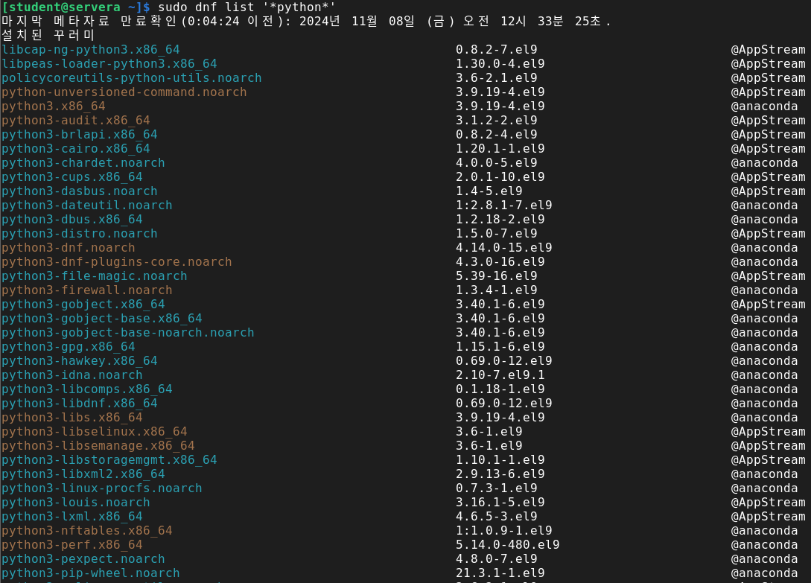Click the 마지막 메타자료 만료확인 message line
The image size is (811, 583).
pos(305,21)
